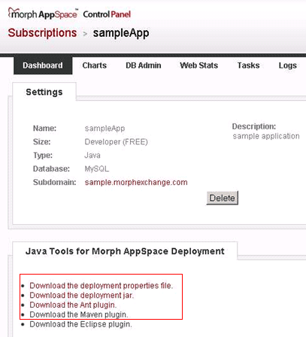Click the sampleApp breadcrumb title
The width and height of the screenshot is (306, 337).
[x=121, y=33]
